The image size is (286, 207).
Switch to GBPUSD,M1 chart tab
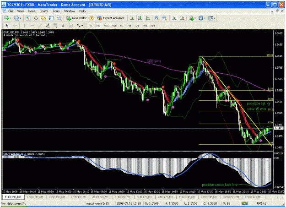pos(57,197)
